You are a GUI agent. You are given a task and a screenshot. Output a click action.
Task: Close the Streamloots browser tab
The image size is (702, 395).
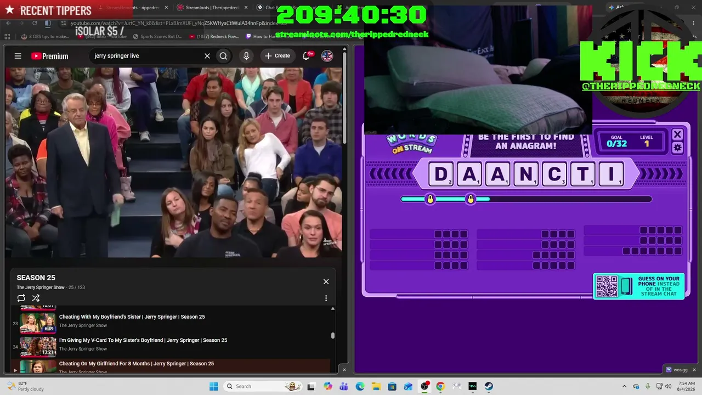[245, 8]
